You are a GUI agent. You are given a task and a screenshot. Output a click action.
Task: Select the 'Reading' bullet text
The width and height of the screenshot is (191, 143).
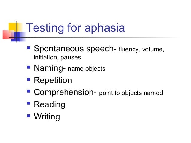click(50, 104)
